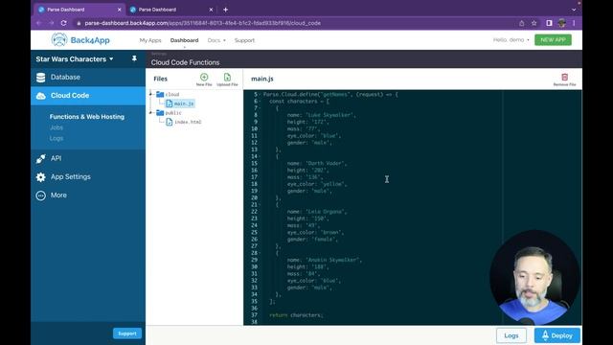The height and width of the screenshot is (345, 613).
Task: Click the Logs button at bottom right
Action: point(511,335)
